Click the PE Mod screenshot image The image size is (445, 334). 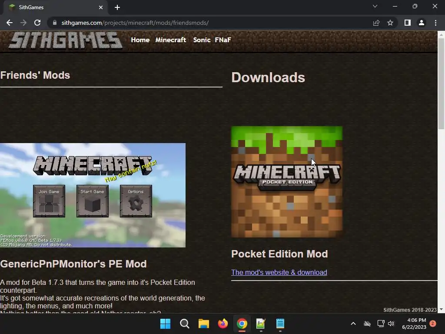tap(93, 195)
